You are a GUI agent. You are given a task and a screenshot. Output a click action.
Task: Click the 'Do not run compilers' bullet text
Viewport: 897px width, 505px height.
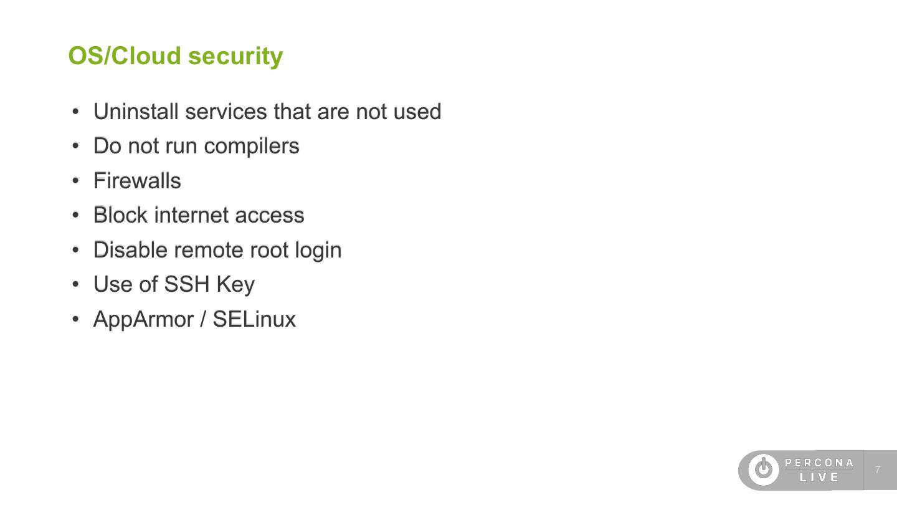(196, 146)
